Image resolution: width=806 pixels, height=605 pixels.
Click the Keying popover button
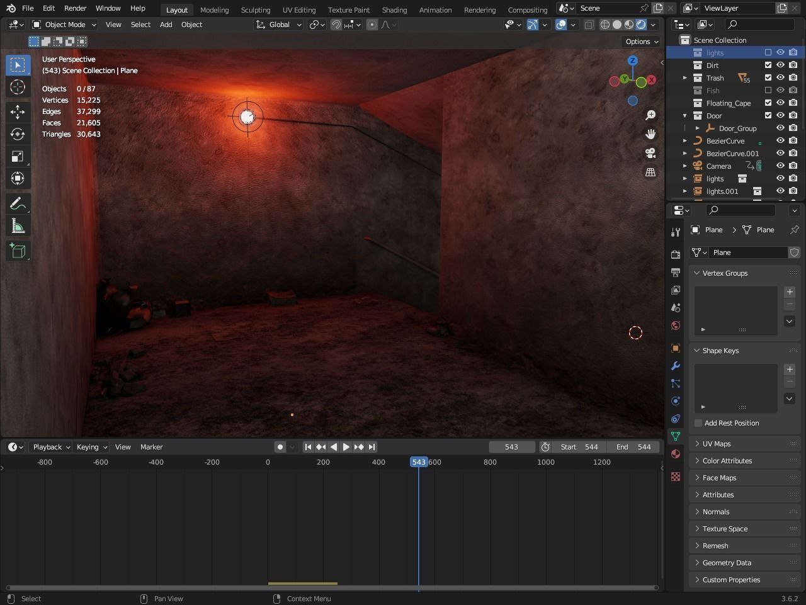(92, 447)
